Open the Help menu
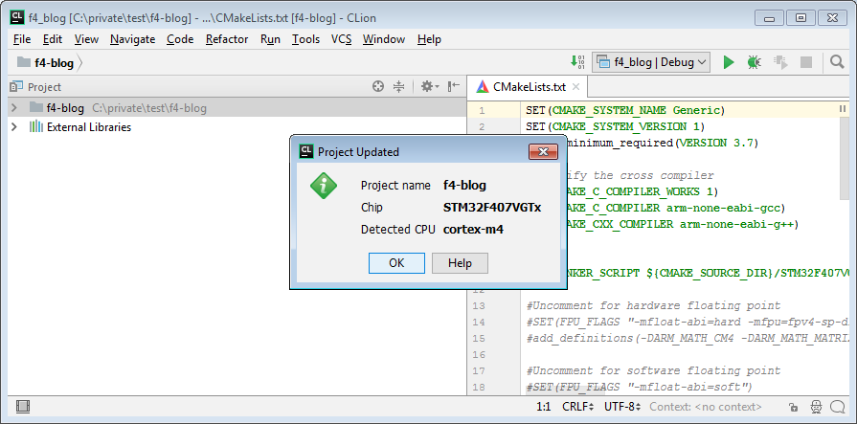This screenshot has height=424, width=857. (x=429, y=39)
